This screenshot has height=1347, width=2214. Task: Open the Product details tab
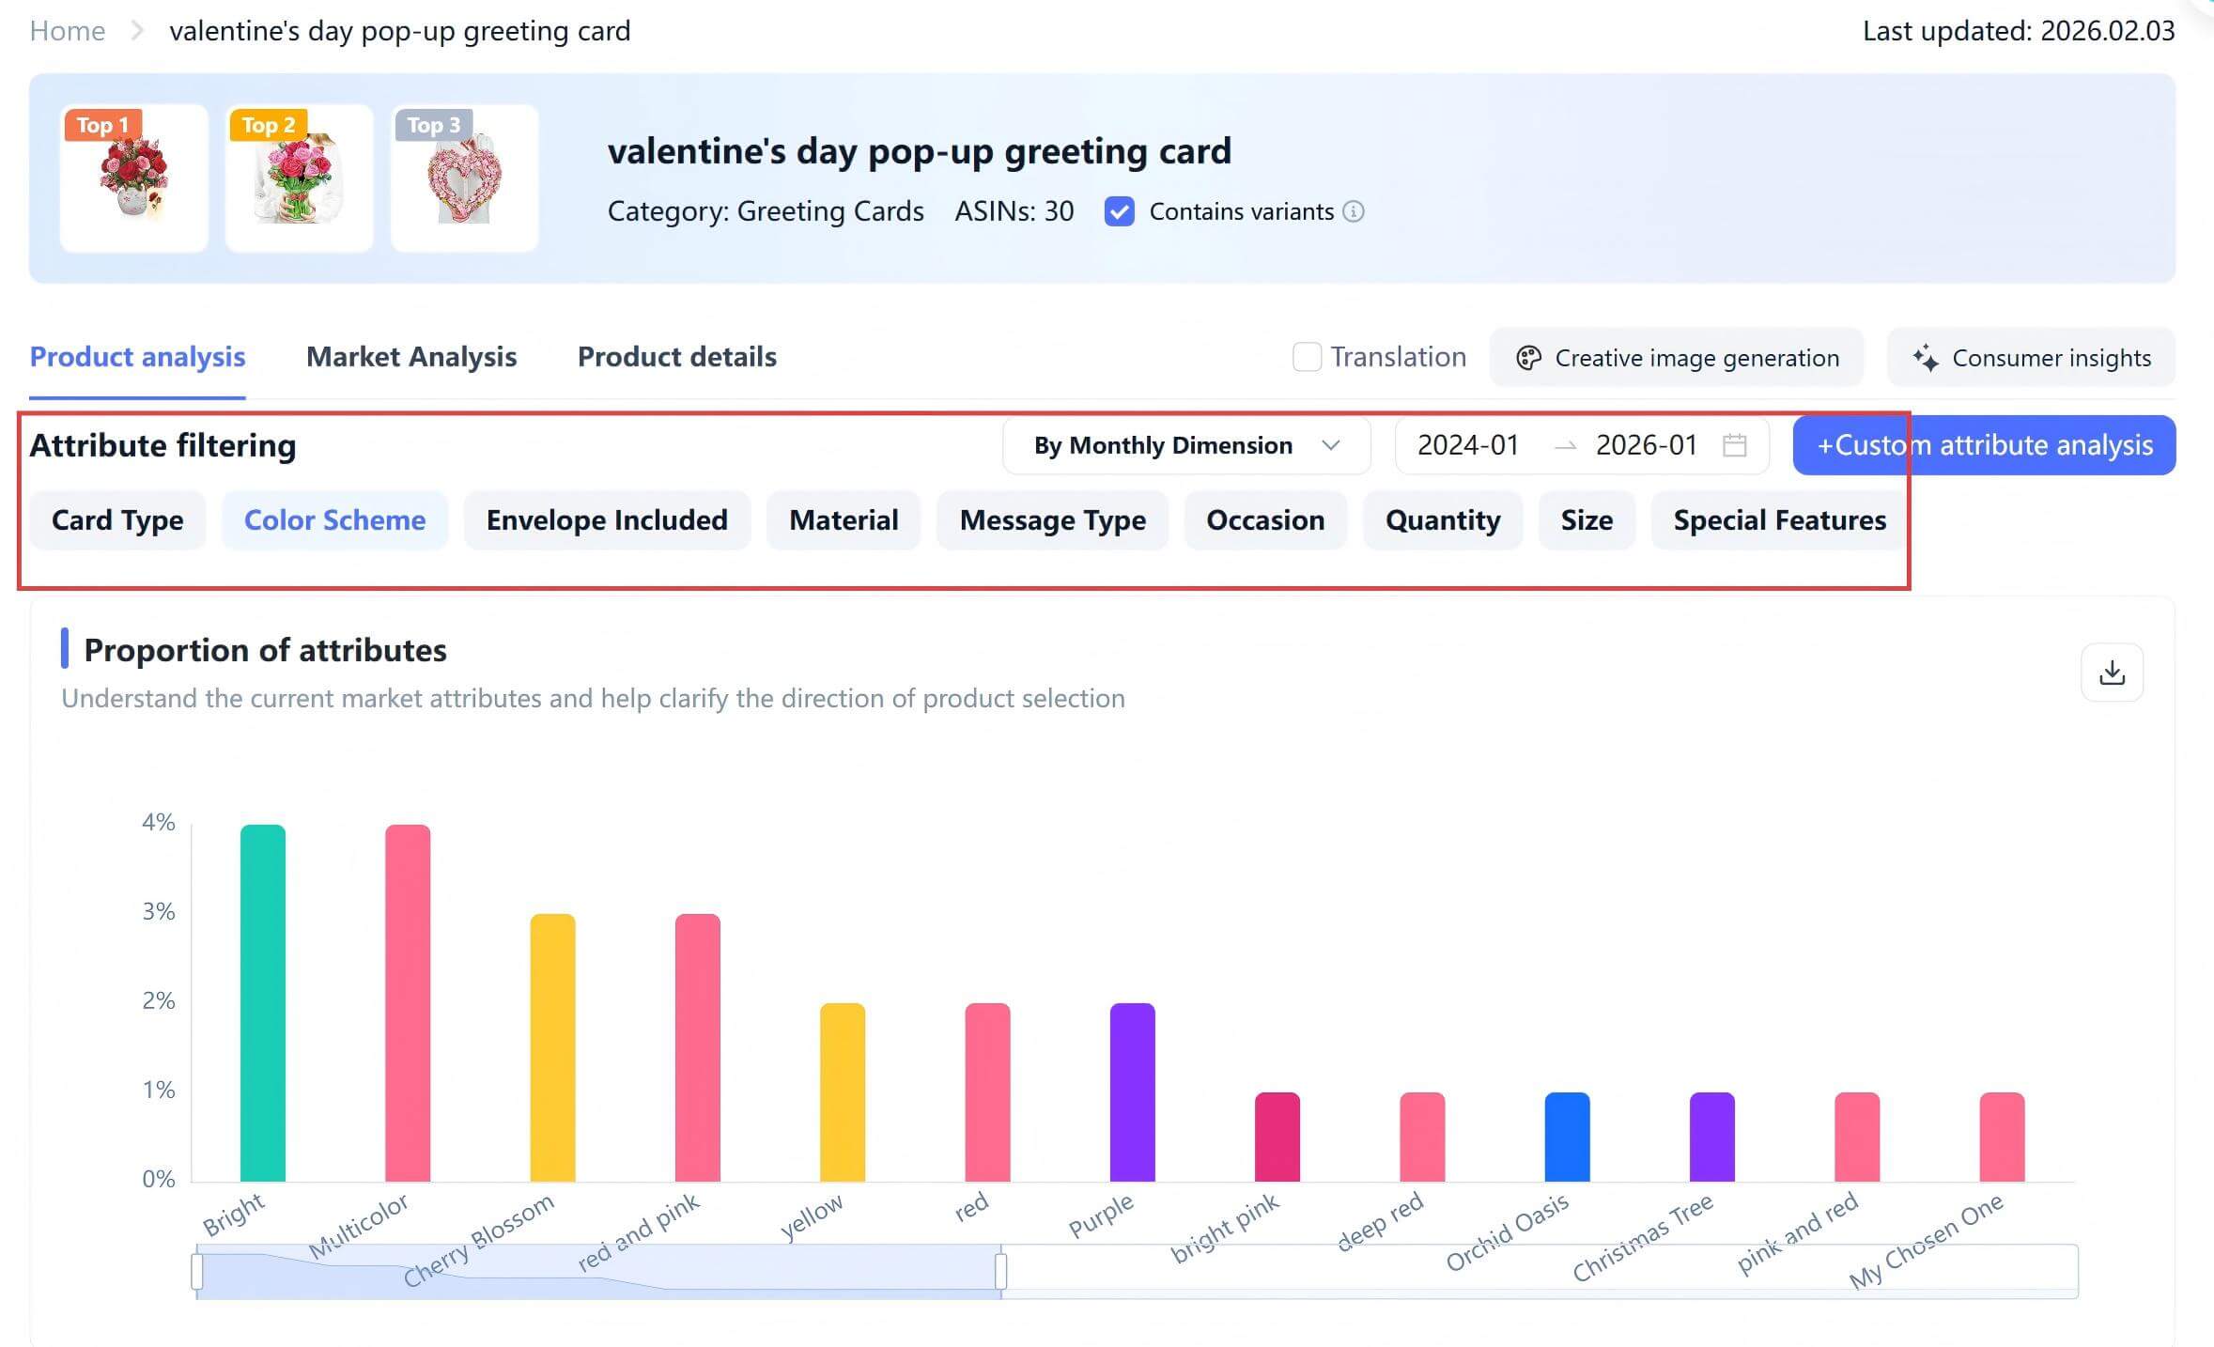click(x=676, y=357)
